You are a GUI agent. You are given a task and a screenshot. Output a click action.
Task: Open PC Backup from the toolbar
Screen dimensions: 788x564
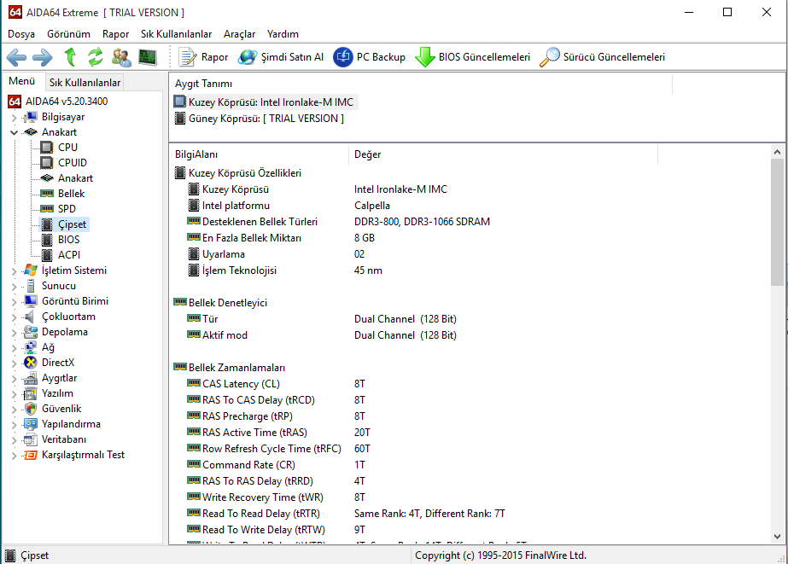tap(370, 57)
